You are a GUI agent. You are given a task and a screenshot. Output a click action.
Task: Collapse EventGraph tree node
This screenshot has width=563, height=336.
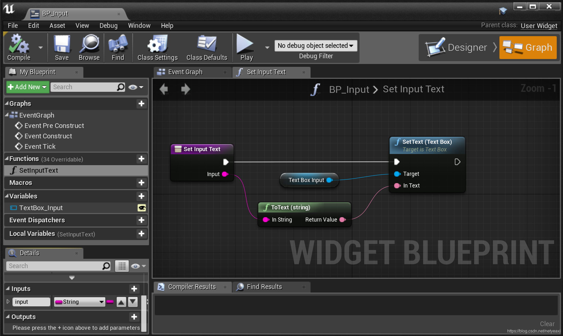click(x=7, y=115)
